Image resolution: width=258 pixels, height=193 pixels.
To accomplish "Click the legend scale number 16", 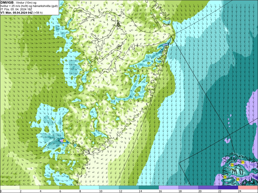I will click(160, 191).
